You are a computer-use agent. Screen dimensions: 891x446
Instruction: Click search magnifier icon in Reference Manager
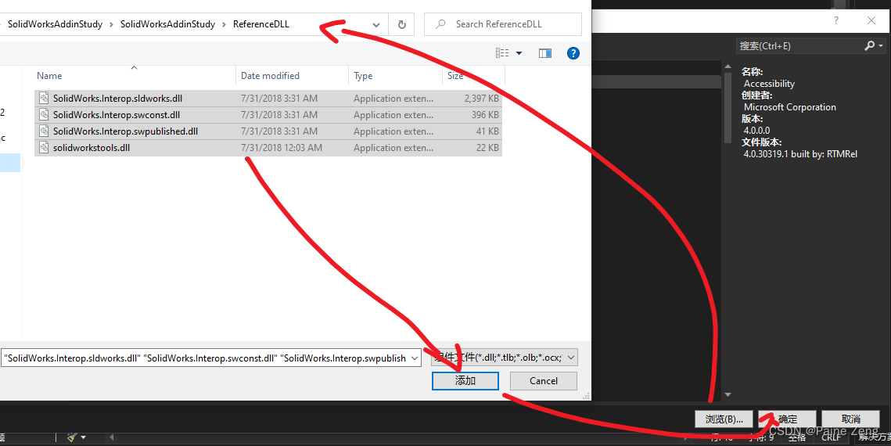[x=869, y=45]
